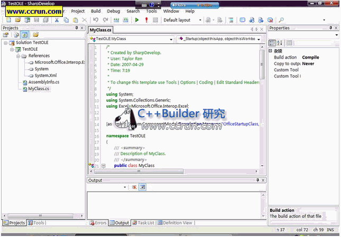Click the Redo arrow icon
This screenshot has height=237, width=341.
[106, 20]
